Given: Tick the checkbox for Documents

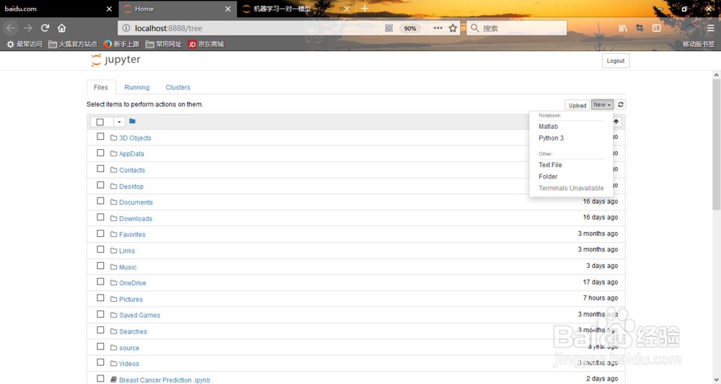Looking at the screenshot, I should [x=100, y=201].
